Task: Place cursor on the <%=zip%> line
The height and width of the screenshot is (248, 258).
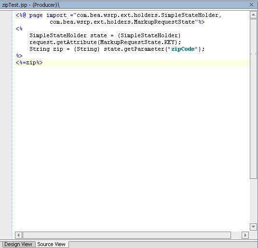Action: pyautogui.click(x=133, y=63)
